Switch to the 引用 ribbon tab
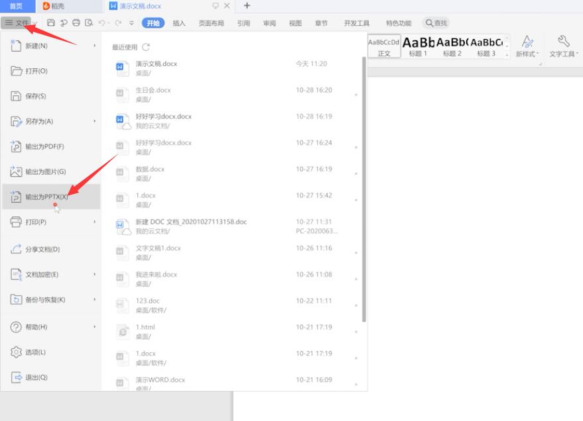This screenshot has height=421, width=583. [x=243, y=23]
